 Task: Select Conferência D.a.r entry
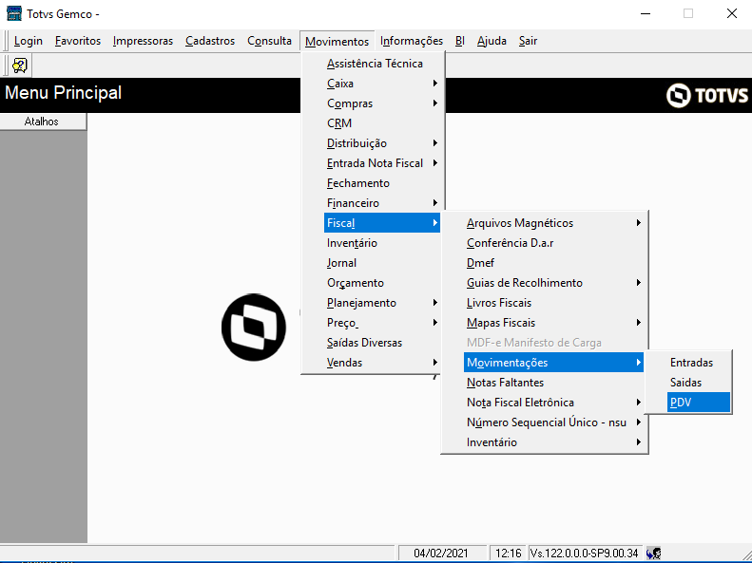click(553, 243)
